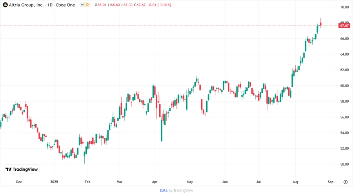Viewport: 353px width, 195px height.
Task: Click the 52.00 price axis label
Action: 344,148
